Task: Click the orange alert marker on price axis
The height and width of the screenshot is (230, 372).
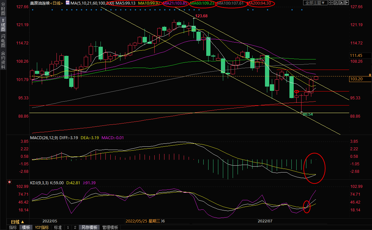Action: pyautogui.click(x=369, y=74)
